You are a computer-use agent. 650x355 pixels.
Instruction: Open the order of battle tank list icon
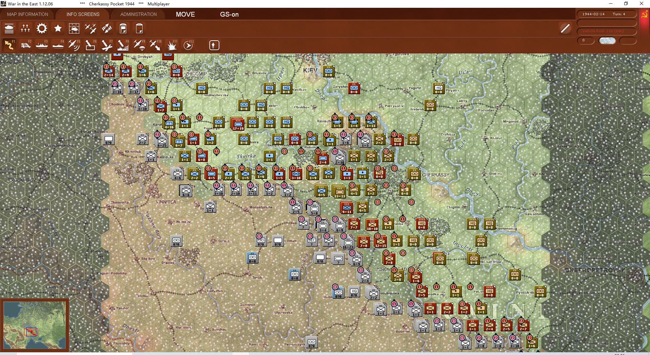9,28
